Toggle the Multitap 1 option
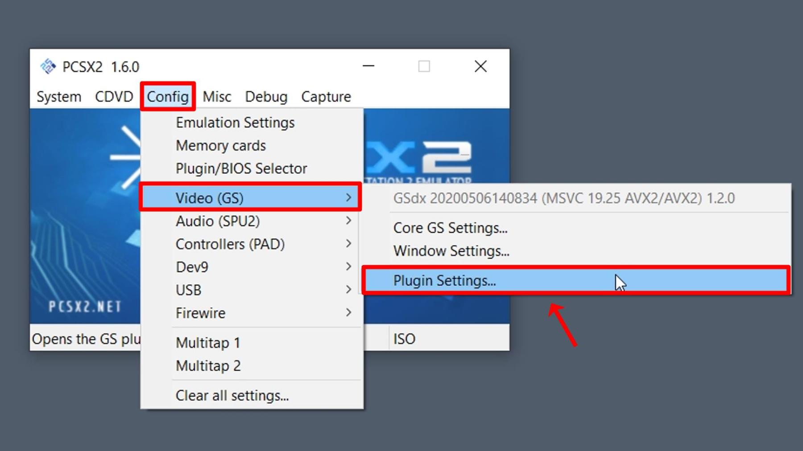803x451 pixels. point(208,343)
